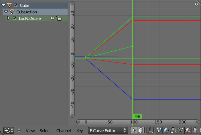Open the Key menu

point(80,131)
